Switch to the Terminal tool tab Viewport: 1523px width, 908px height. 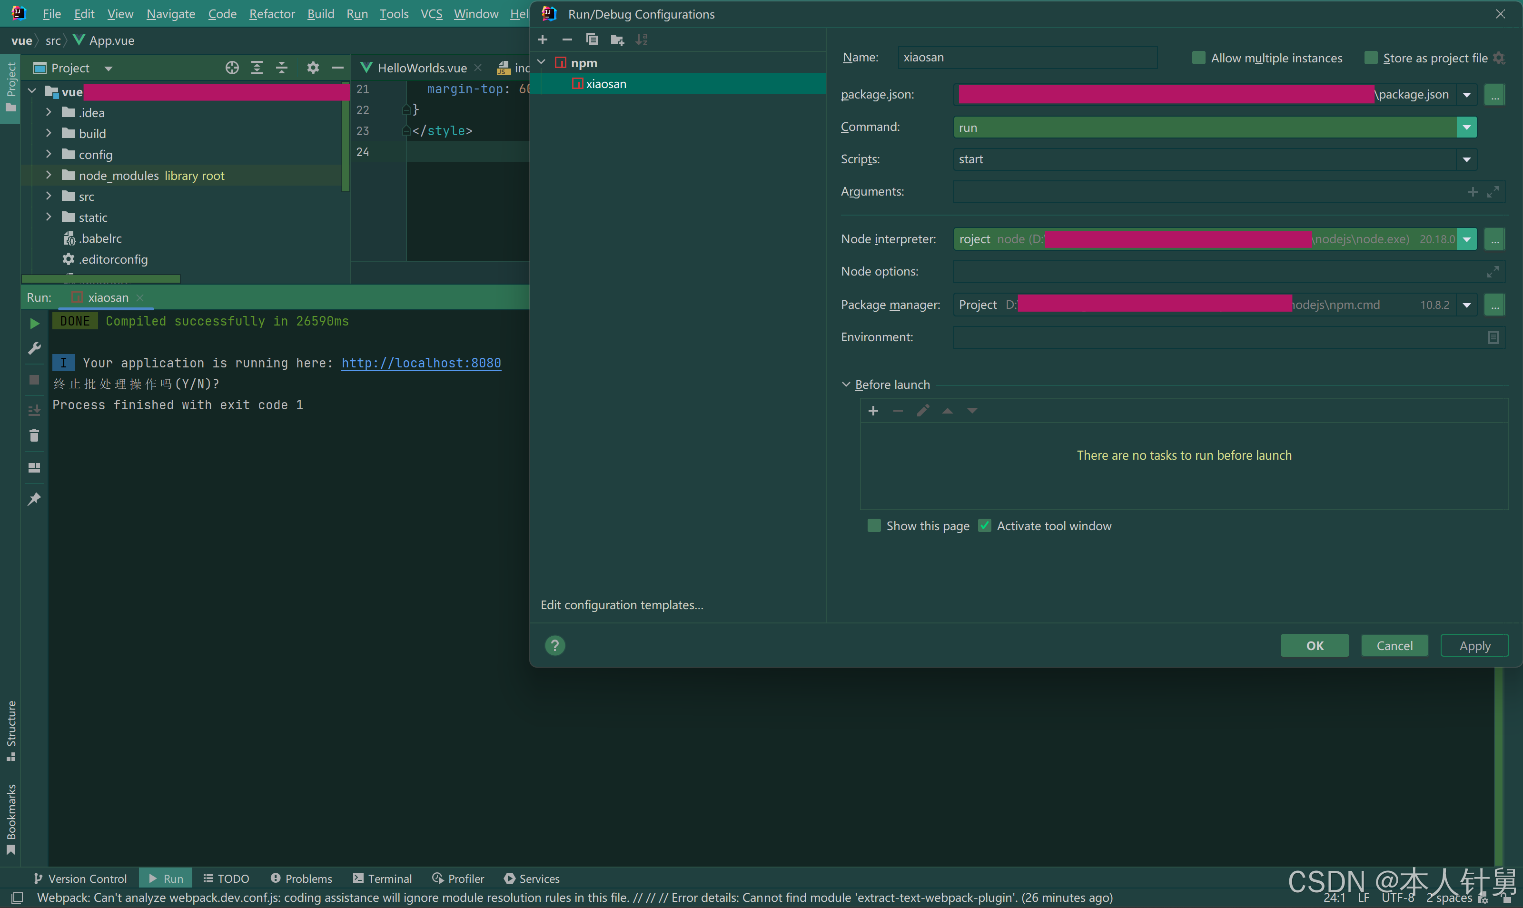coord(383,878)
